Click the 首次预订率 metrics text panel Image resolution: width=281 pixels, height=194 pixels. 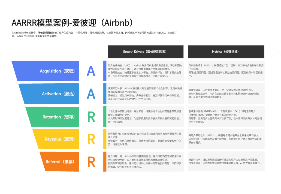tap(226, 94)
